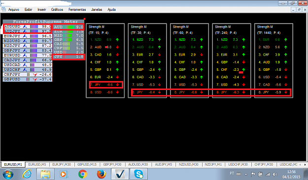Click the red down arrow beside CAD in TF 1440 panel
308x180 pixels.
[x=286, y=85]
